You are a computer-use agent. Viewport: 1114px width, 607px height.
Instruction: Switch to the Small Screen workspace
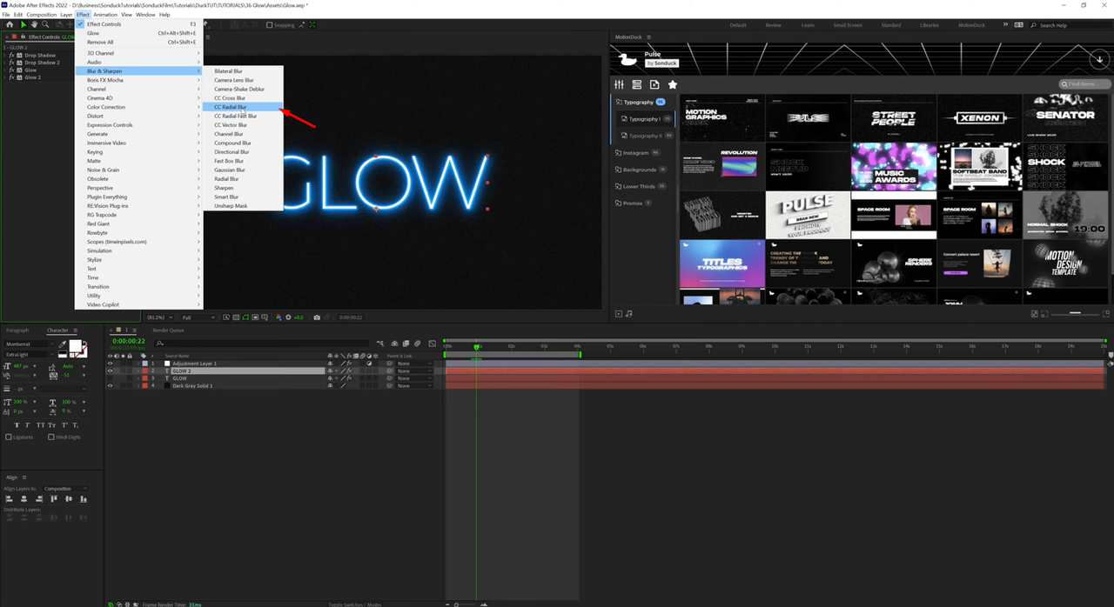tap(848, 25)
